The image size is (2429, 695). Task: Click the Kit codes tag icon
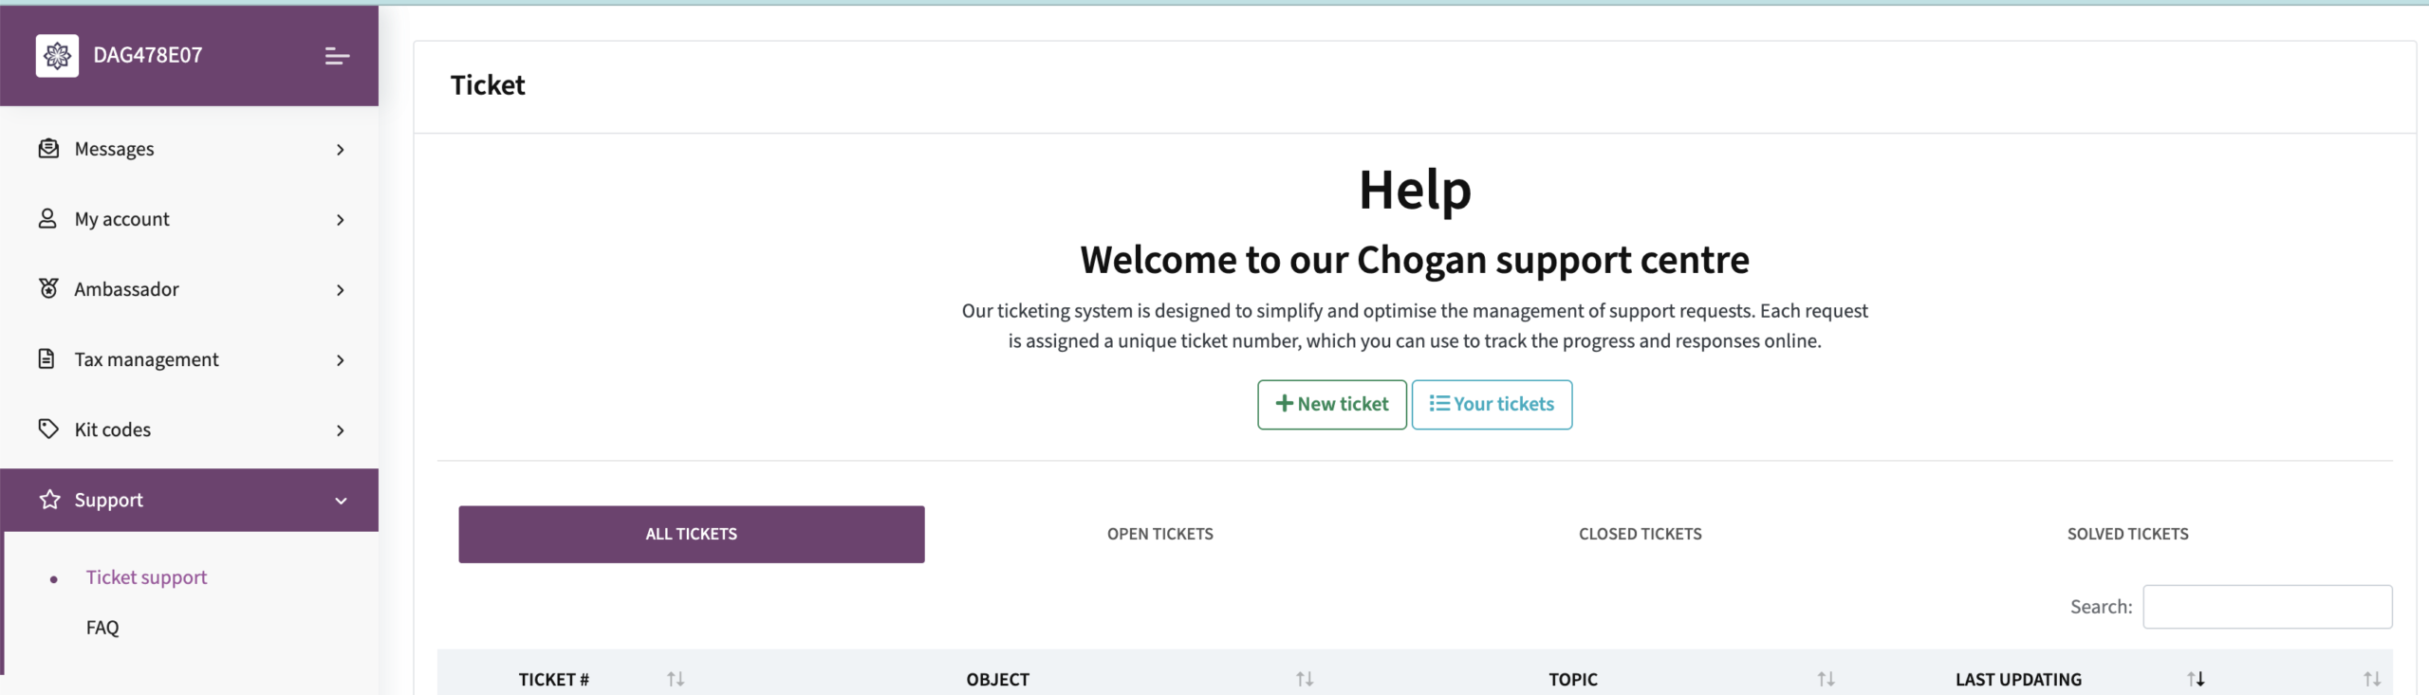[47, 429]
